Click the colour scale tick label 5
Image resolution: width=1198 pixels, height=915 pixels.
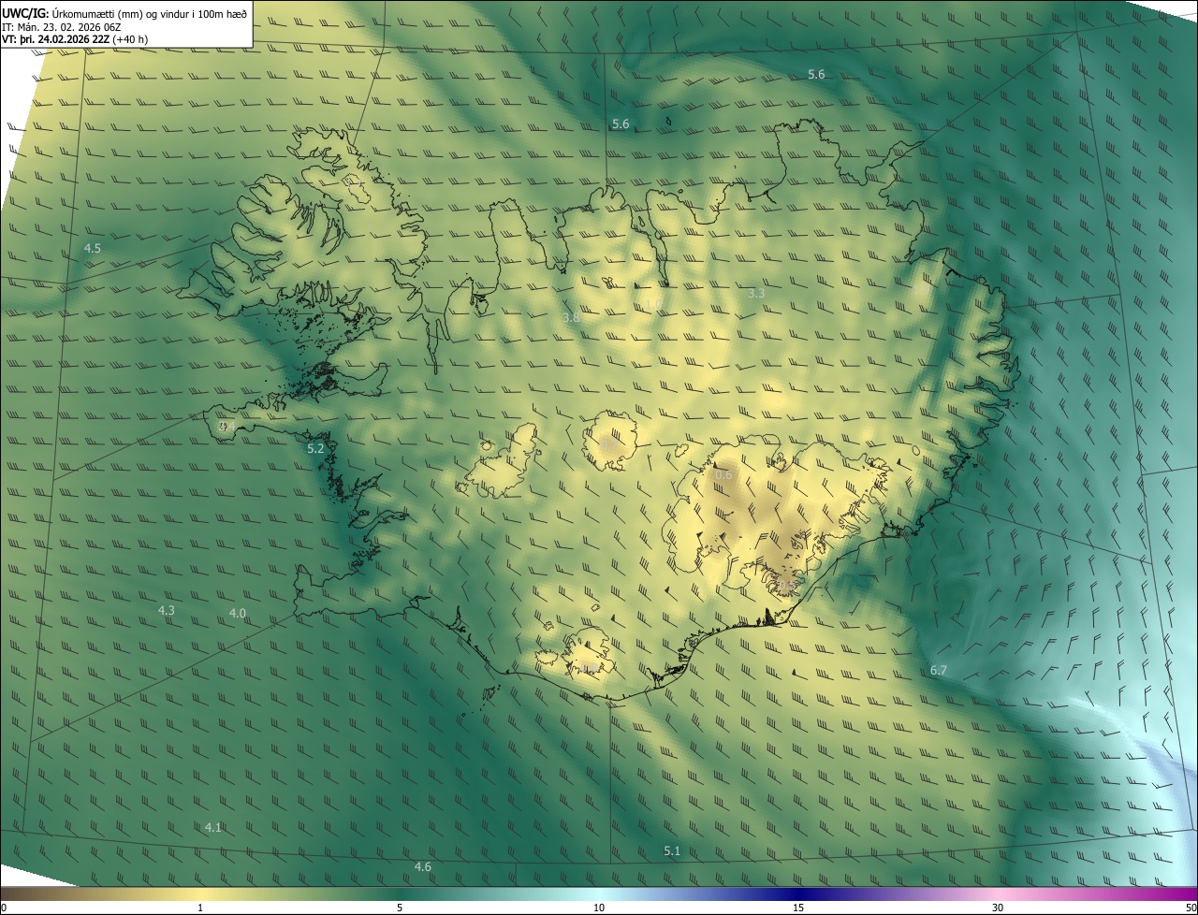pos(400,908)
